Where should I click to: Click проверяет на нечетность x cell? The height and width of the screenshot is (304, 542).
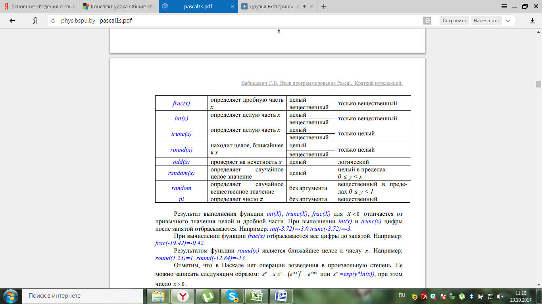[247, 161]
